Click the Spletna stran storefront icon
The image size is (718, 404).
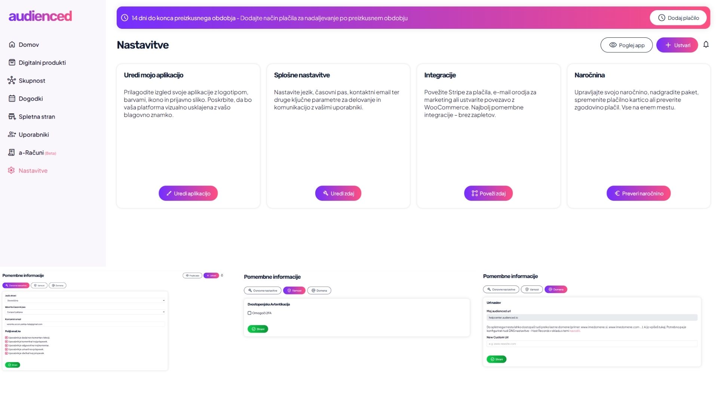pos(12,116)
